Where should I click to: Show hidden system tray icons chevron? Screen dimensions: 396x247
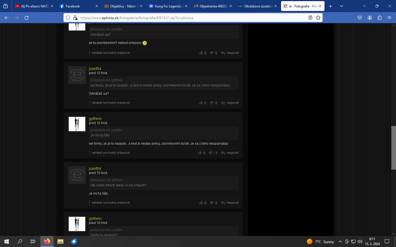click(340, 242)
